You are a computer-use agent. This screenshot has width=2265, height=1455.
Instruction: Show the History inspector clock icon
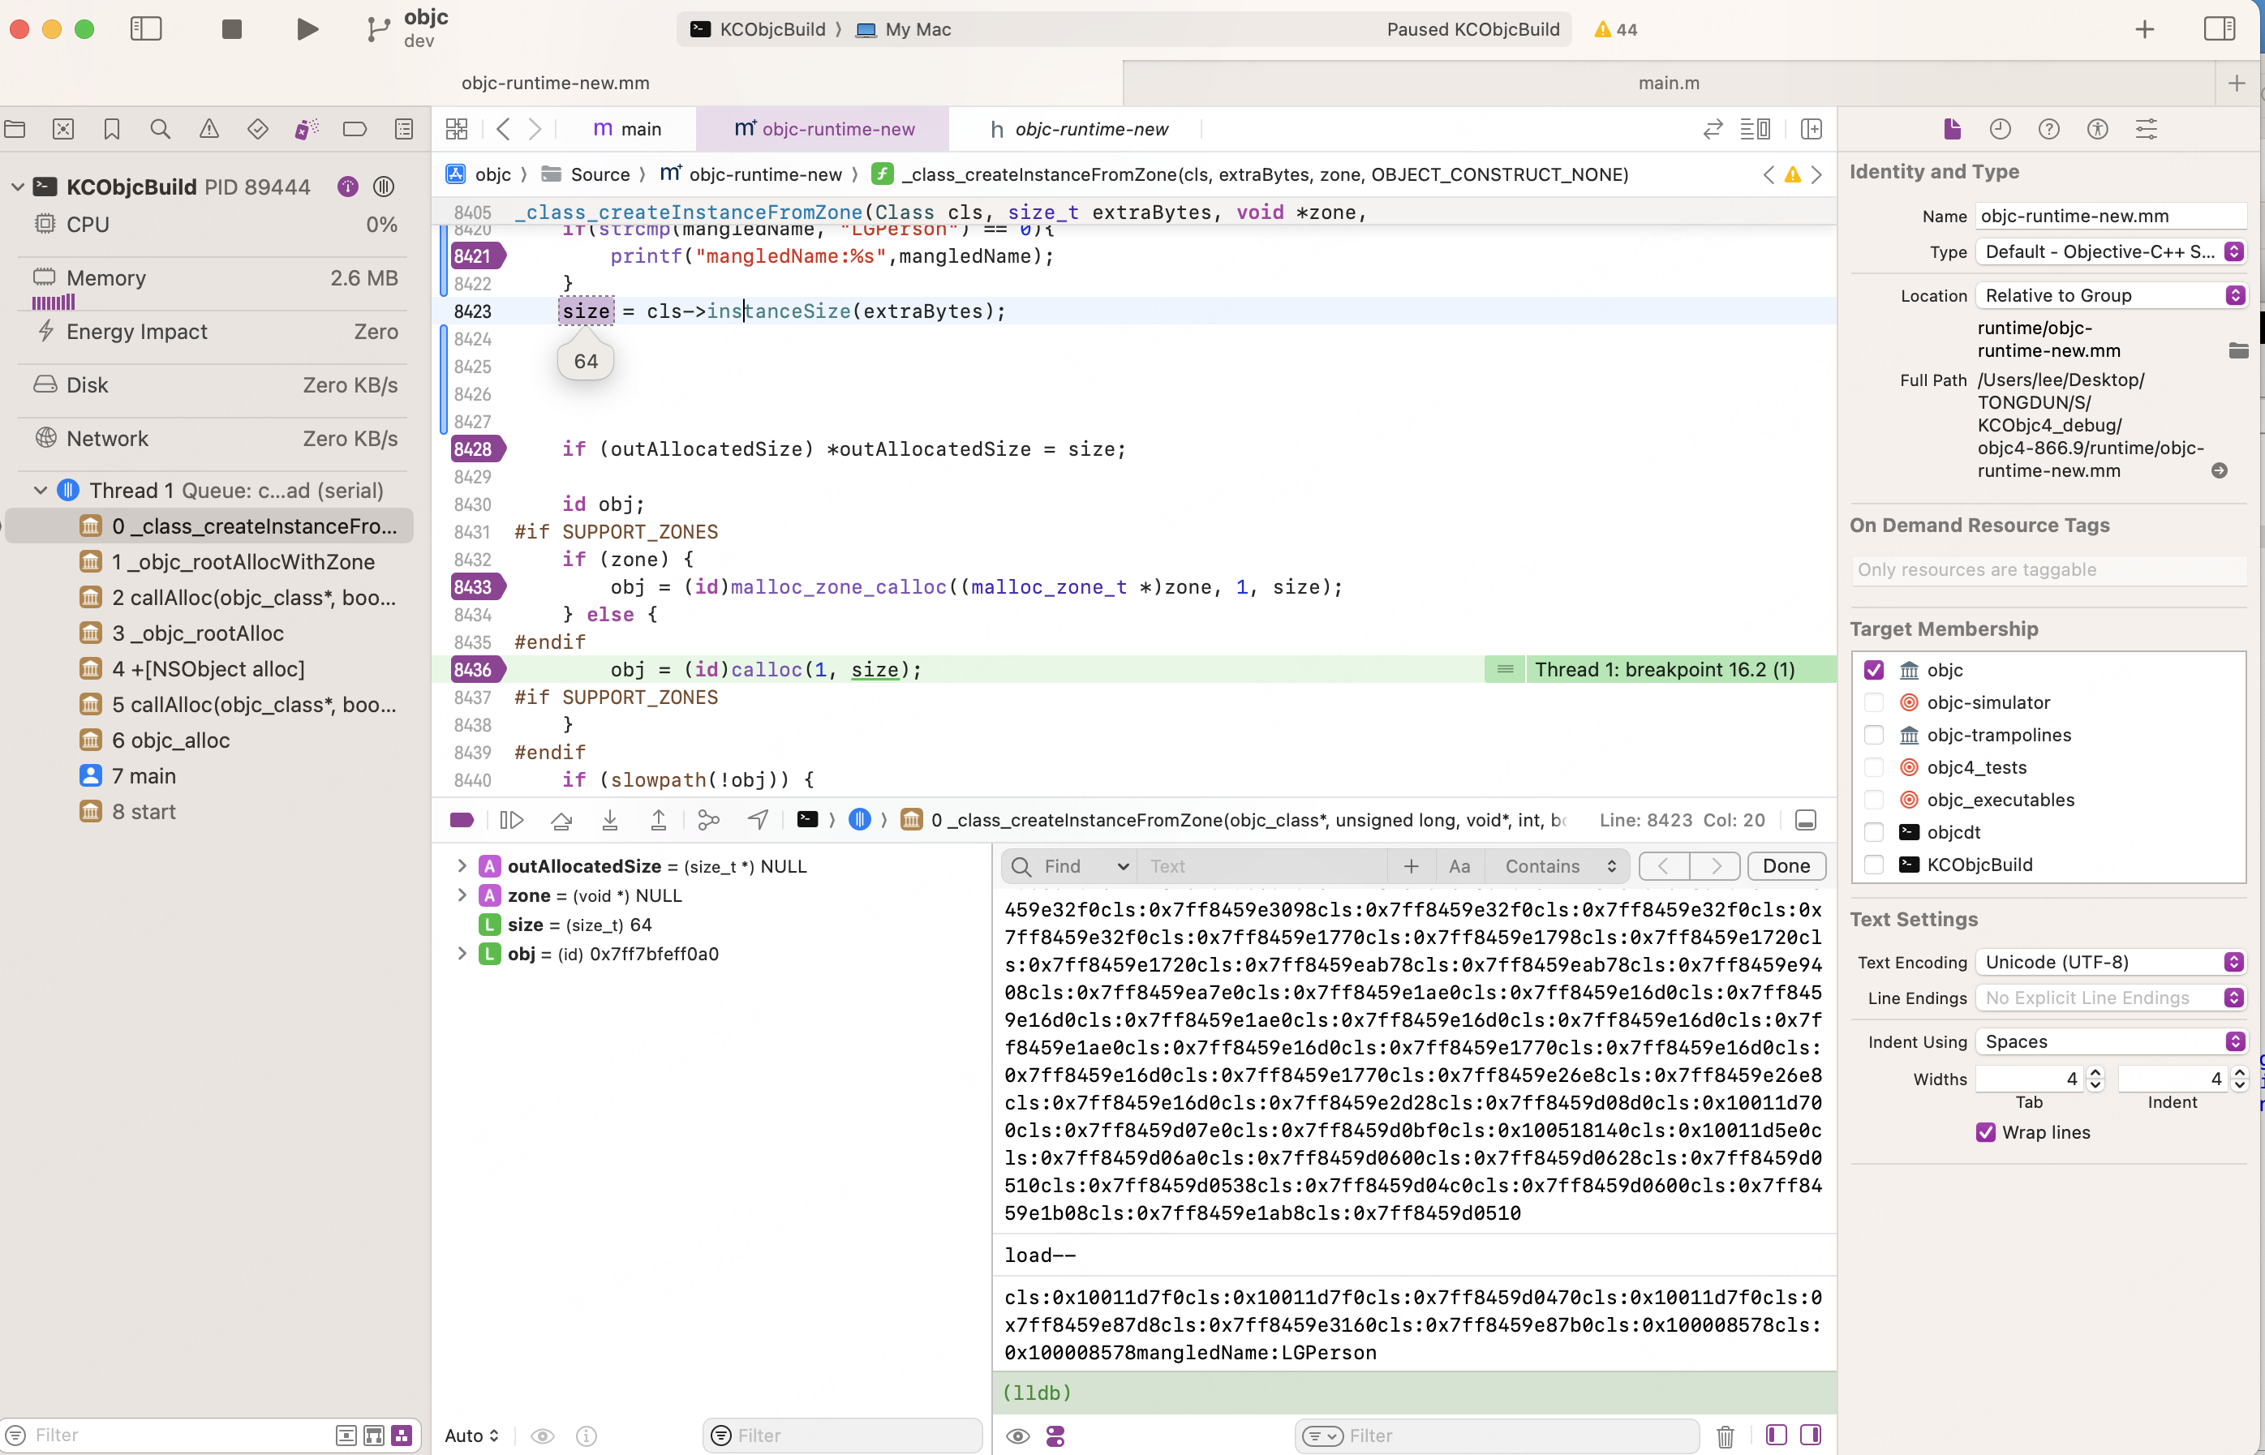(x=2000, y=130)
